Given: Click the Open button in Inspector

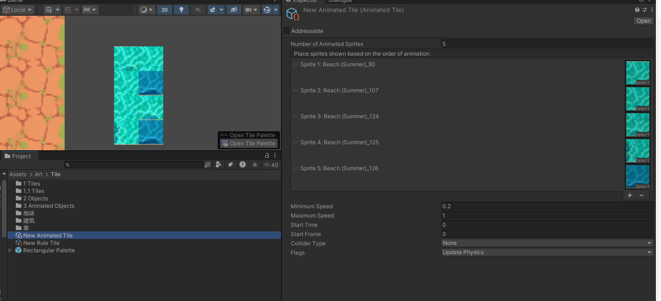Looking at the screenshot, I should [x=644, y=21].
